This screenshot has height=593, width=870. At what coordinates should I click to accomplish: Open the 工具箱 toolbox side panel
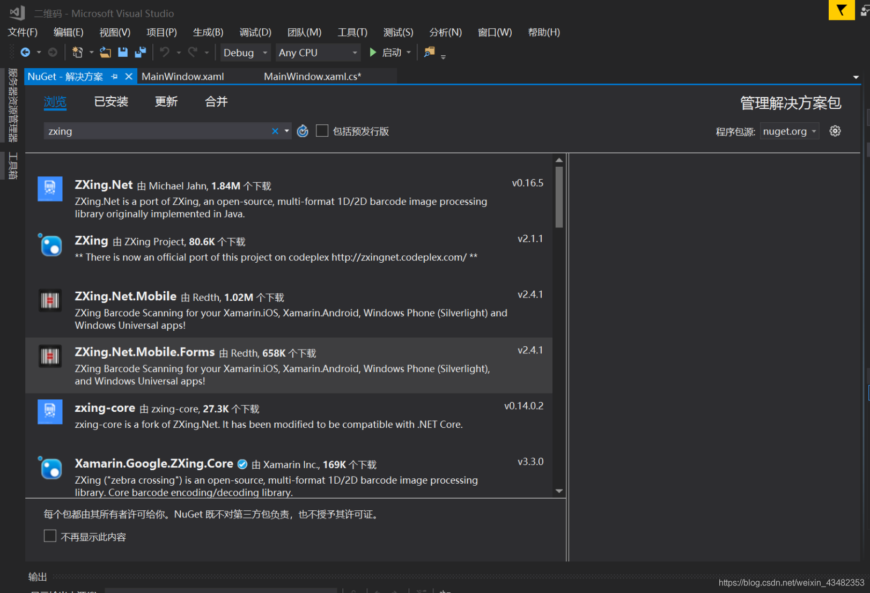pyautogui.click(x=13, y=166)
